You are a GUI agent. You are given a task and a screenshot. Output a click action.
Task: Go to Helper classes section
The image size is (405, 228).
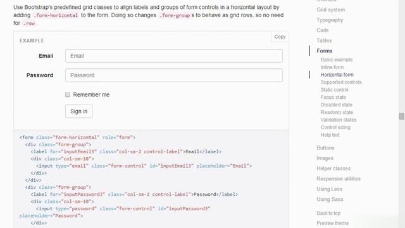333,168
